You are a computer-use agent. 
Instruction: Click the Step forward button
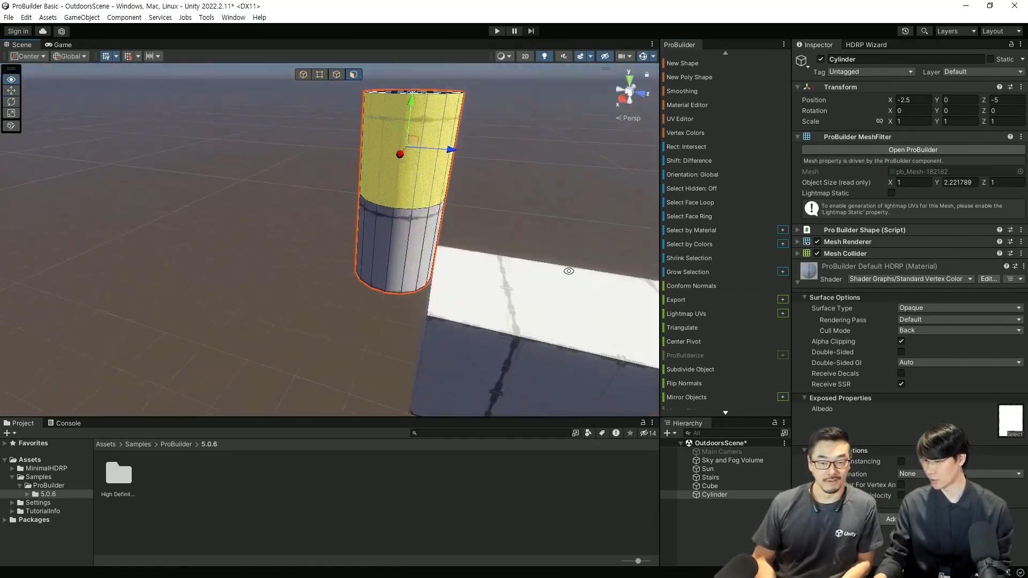click(531, 31)
